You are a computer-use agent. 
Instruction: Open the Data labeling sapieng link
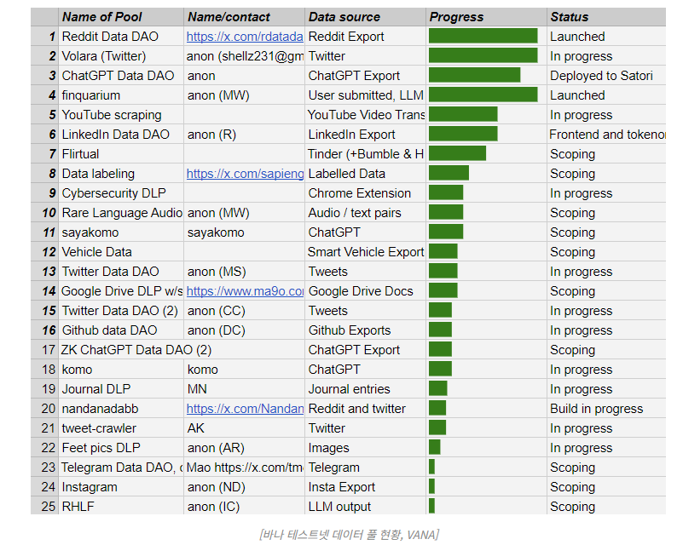[245, 174]
